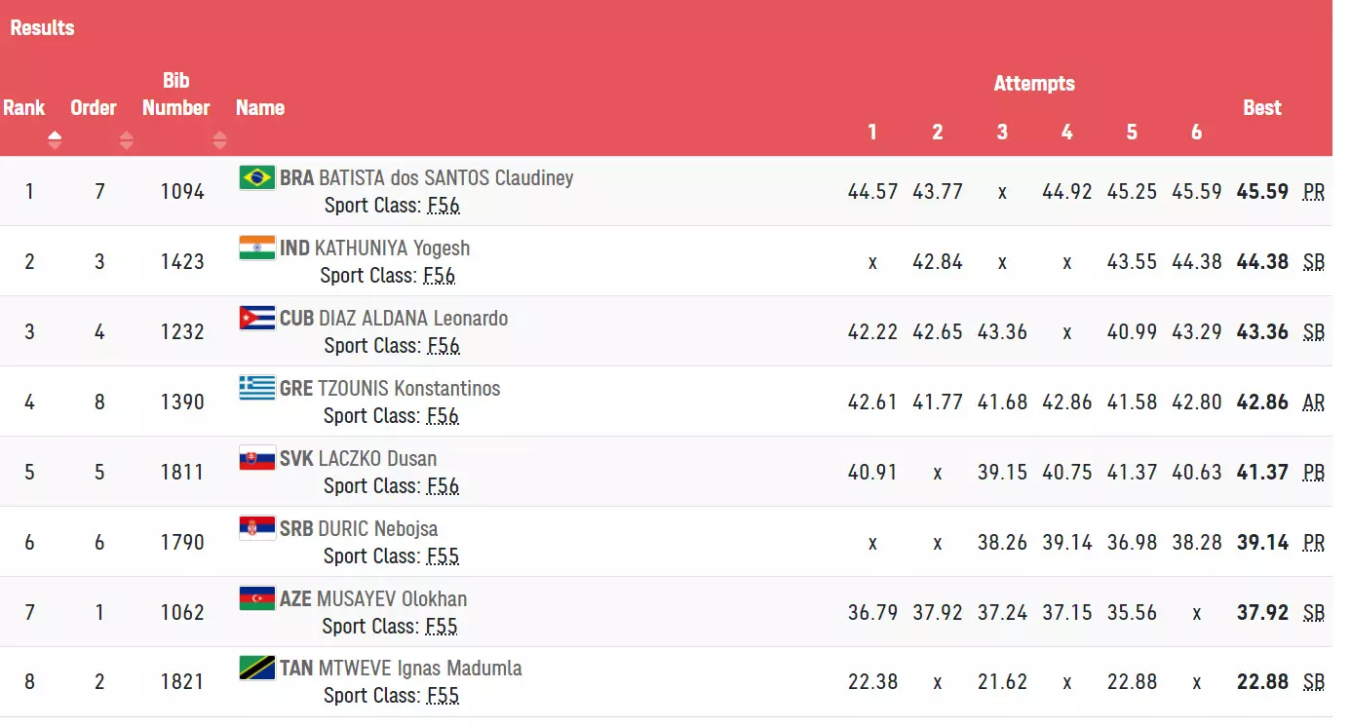This screenshot has width=1351, height=728.
Task: Click F55 sport class for DURIC Nebojsa
Action: point(443,556)
